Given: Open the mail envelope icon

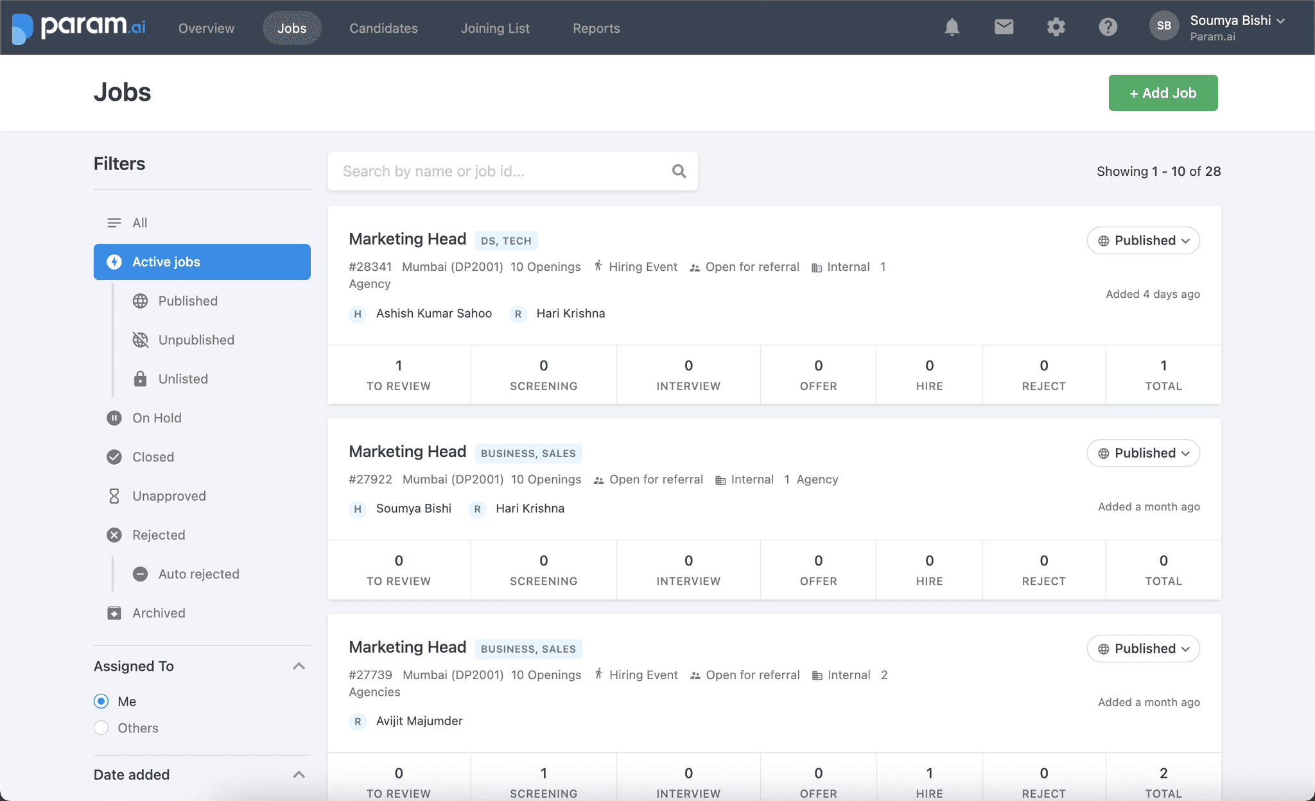Looking at the screenshot, I should click(1004, 27).
